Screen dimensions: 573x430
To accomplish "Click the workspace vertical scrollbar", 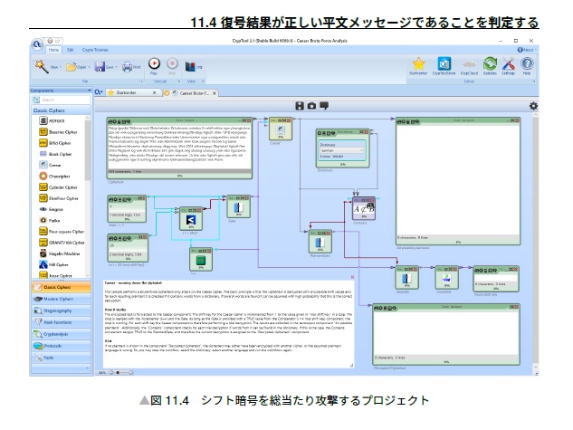I will [536, 243].
